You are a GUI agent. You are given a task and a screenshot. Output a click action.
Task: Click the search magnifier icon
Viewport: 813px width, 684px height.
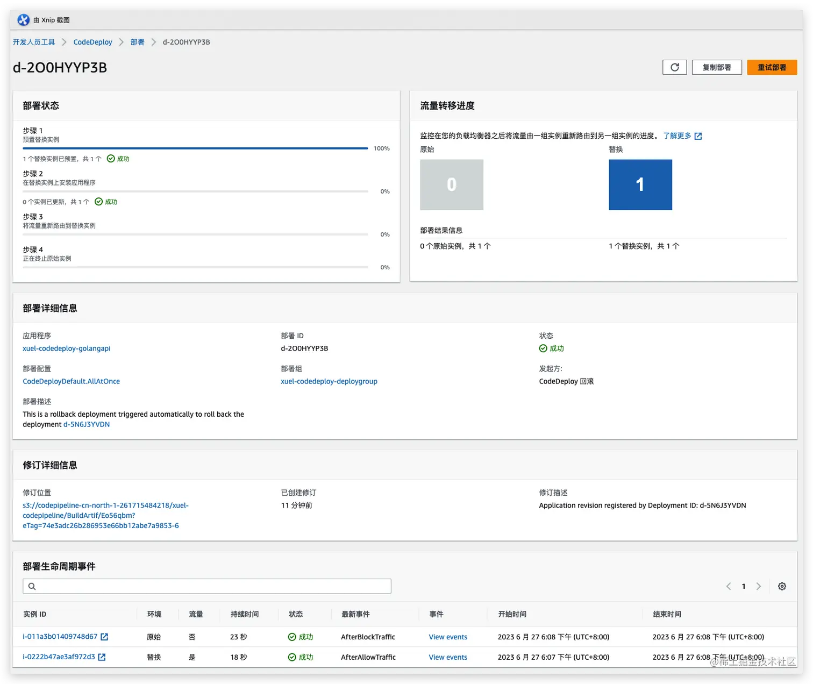tap(32, 586)
